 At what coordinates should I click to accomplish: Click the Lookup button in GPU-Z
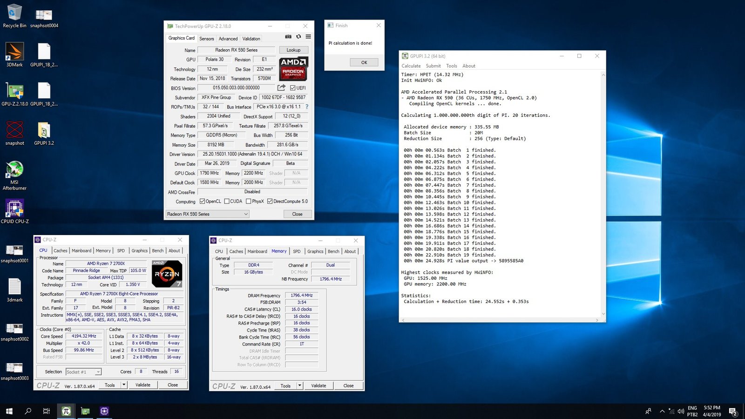click(x=293, y=50)
